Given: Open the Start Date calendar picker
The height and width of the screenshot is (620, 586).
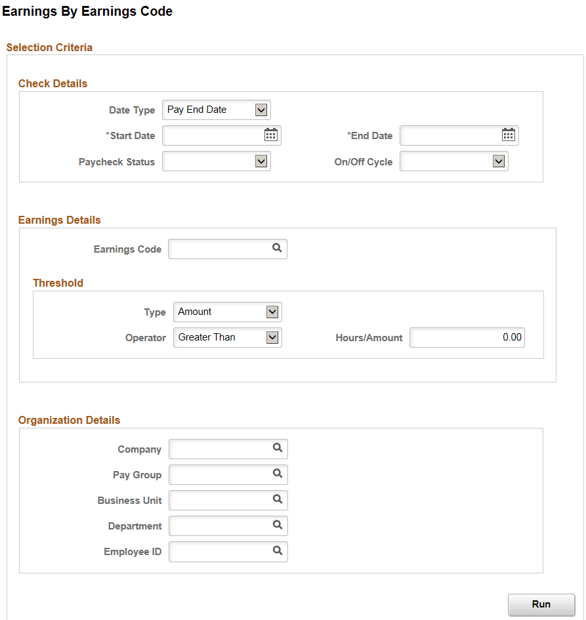Looking at the screenshot, I should (x=270, y=135).
